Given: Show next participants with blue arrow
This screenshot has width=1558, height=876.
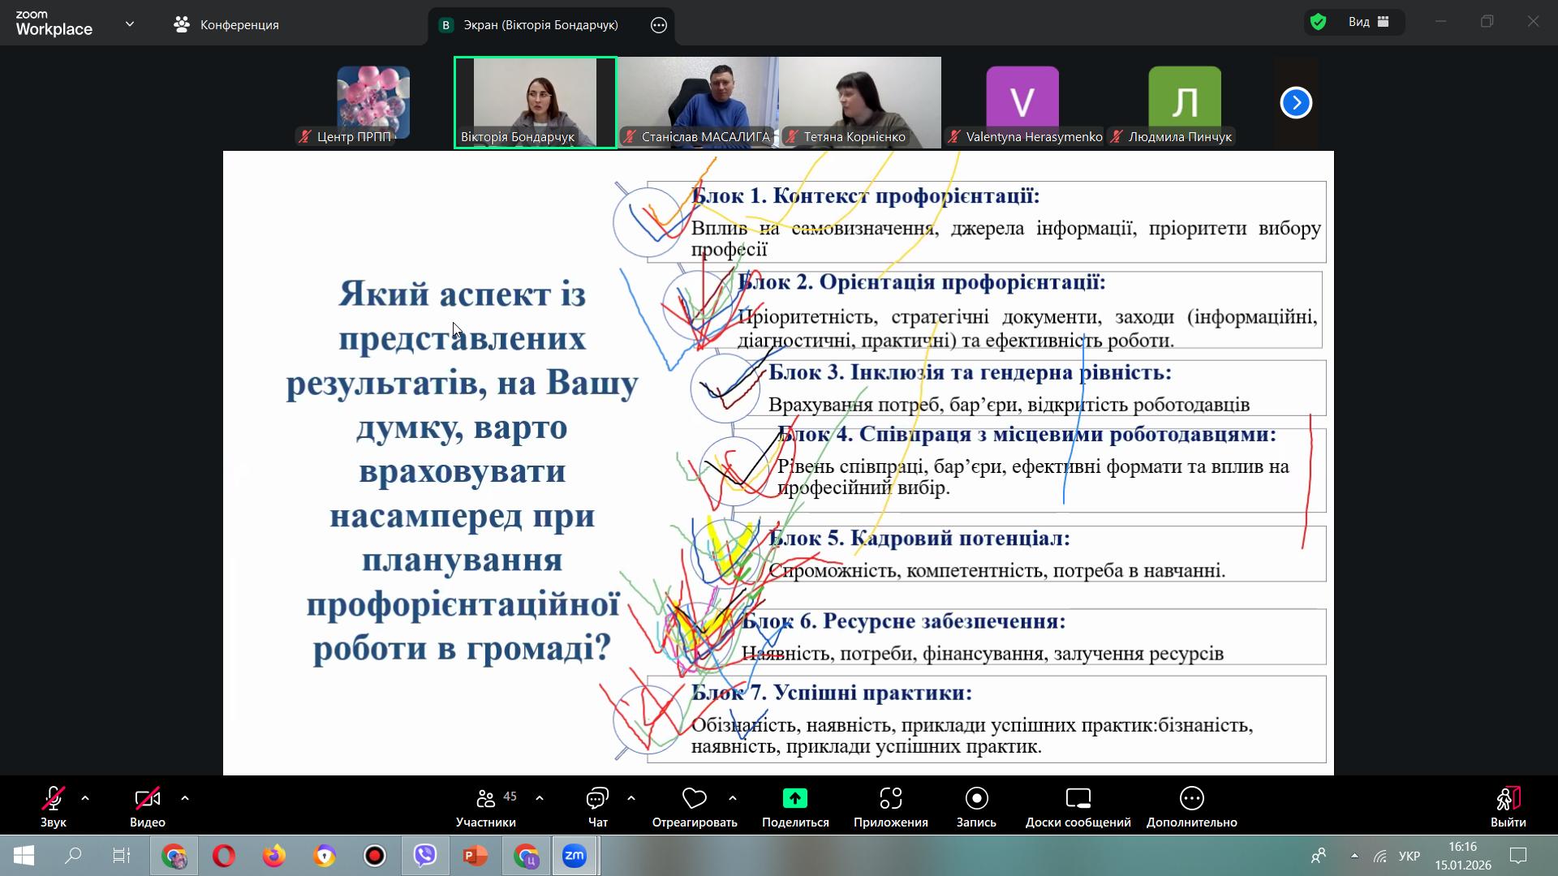Looking at the screenshot, I should tap(1295, 103).
